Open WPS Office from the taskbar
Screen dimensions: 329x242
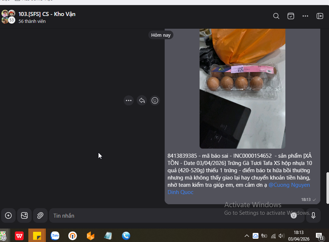tap(19, 236)
